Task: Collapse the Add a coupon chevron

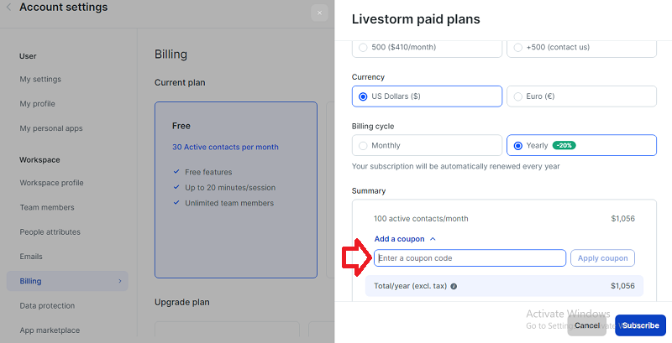Action: point(433,239)
